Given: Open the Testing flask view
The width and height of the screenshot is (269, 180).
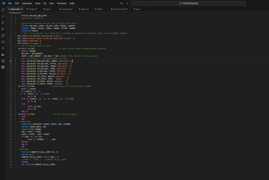Looking at the screenshot, I should pyautogui.click(x=3, y=48).
